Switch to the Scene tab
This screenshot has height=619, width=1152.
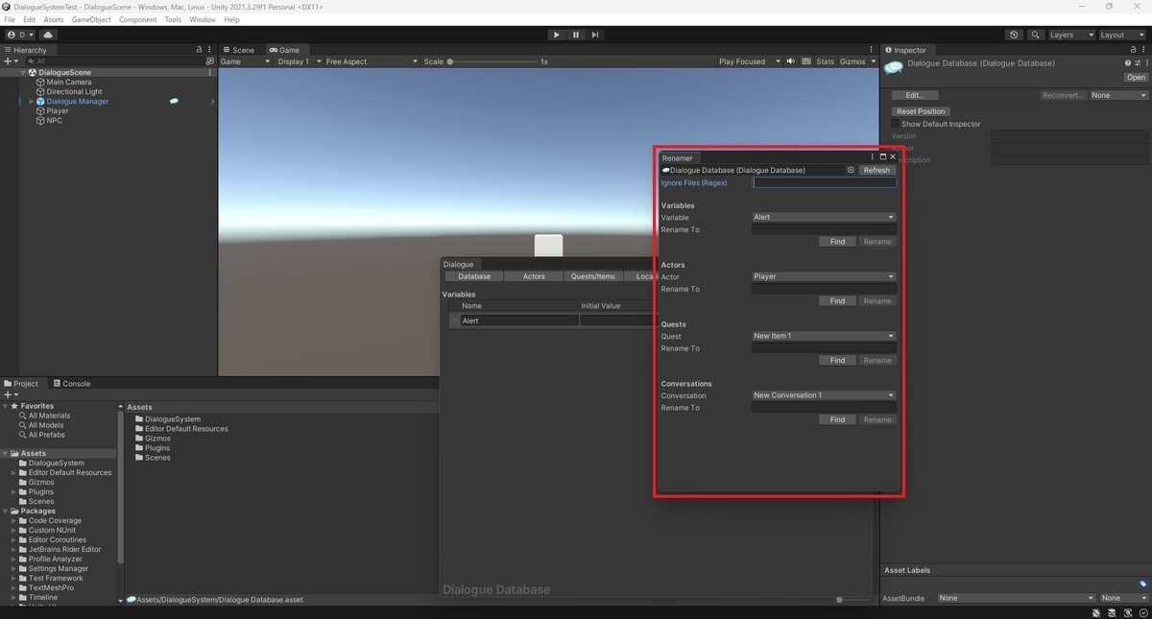pos(238,50)
